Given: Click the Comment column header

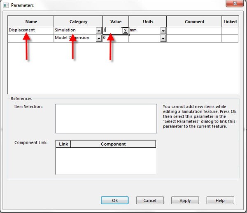Looking at the screenshot, I should point(194,21).
